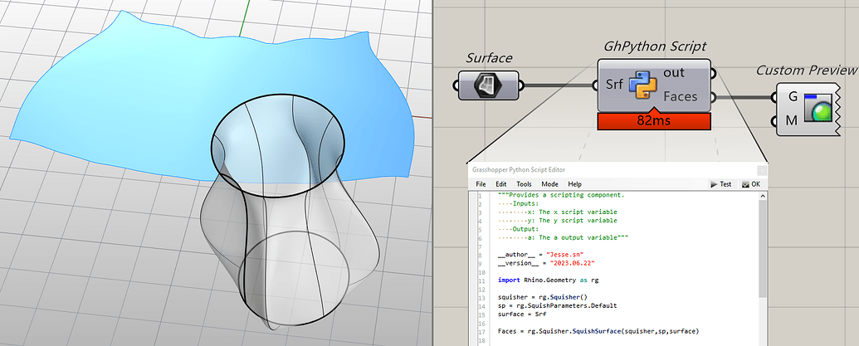Click the Surface parameter hexagon icon
Screen dimensions: 859x346
pos(487,85)
